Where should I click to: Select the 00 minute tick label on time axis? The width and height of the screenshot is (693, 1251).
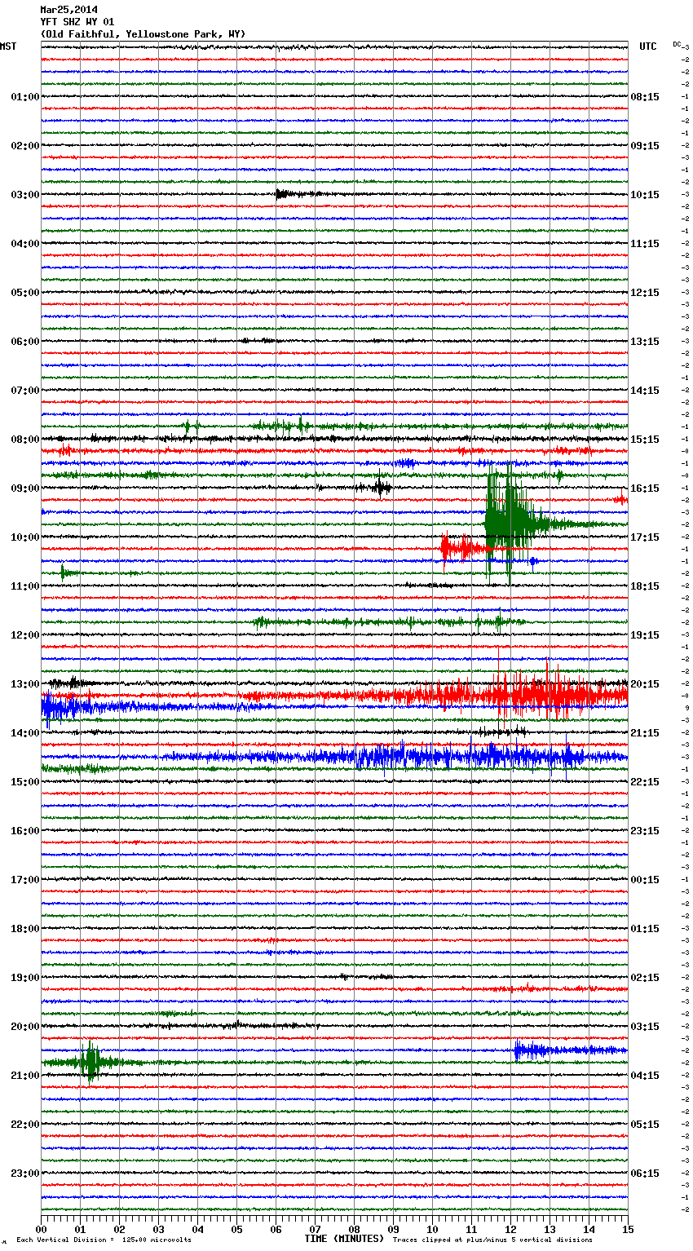pos(41,1229)
